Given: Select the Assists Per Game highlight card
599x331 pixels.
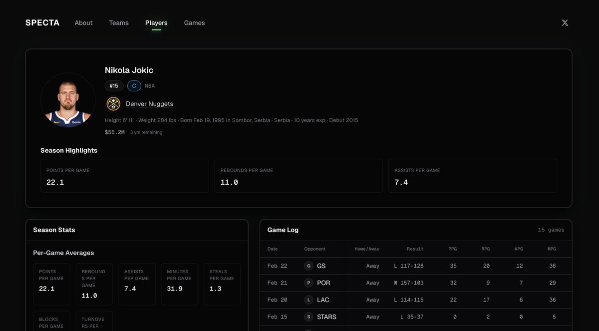Looking at the screenshot, I should click(x=473, y=176).
